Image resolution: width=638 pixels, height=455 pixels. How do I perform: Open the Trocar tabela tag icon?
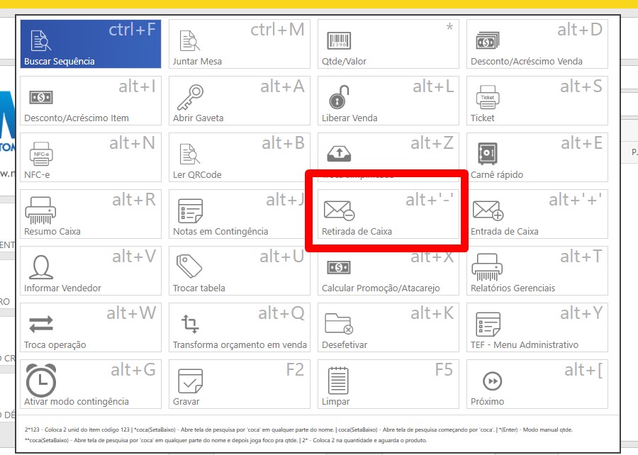pos(189,267)
